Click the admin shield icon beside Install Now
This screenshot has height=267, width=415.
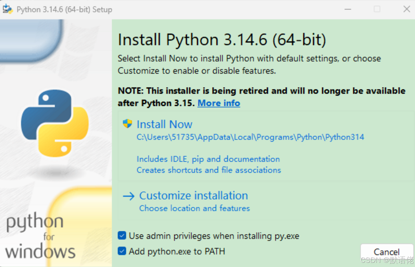[x=127, y=124]
